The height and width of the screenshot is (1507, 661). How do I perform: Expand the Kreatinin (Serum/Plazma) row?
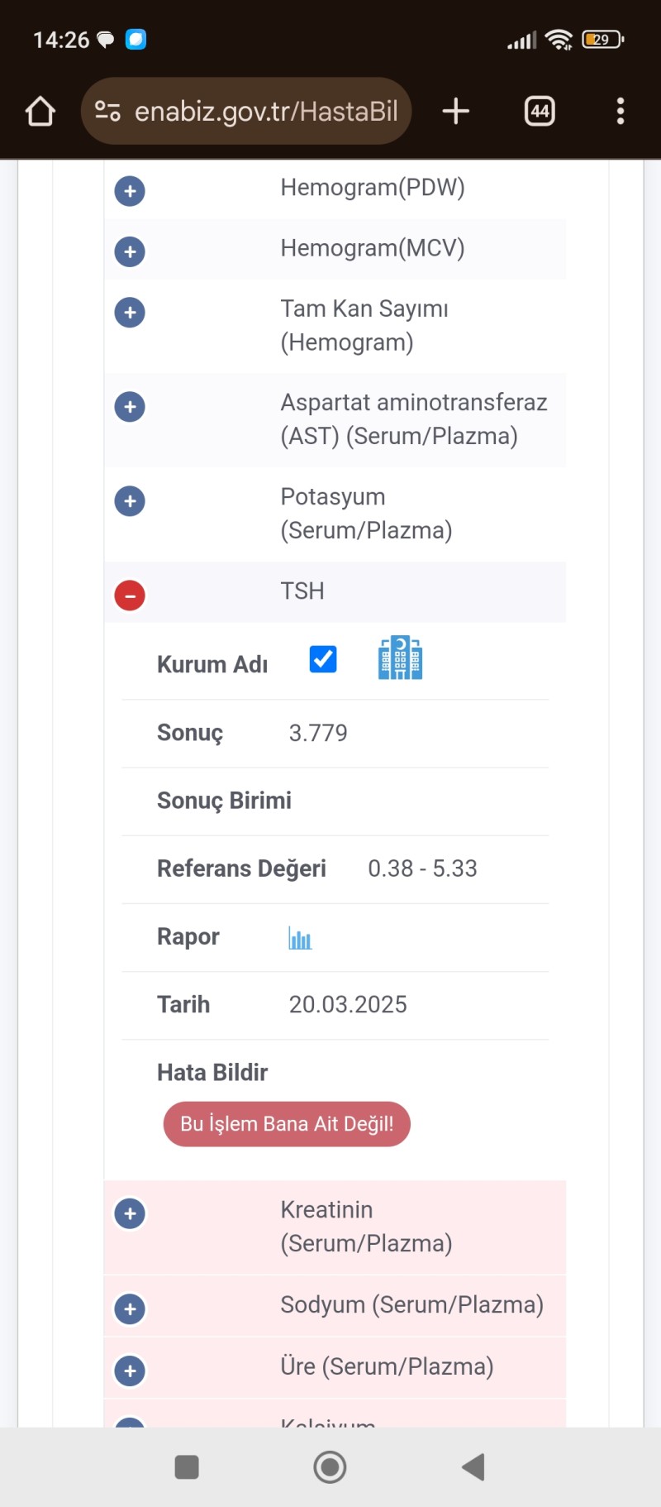[x=130, y=1214]
